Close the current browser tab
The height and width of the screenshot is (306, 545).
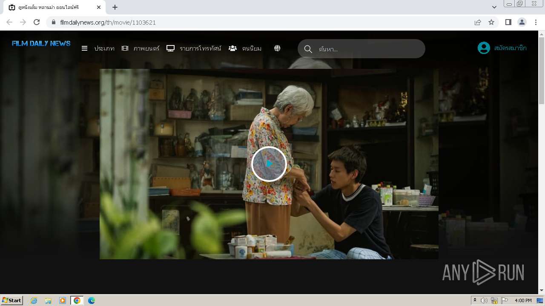tap(99, 7)
